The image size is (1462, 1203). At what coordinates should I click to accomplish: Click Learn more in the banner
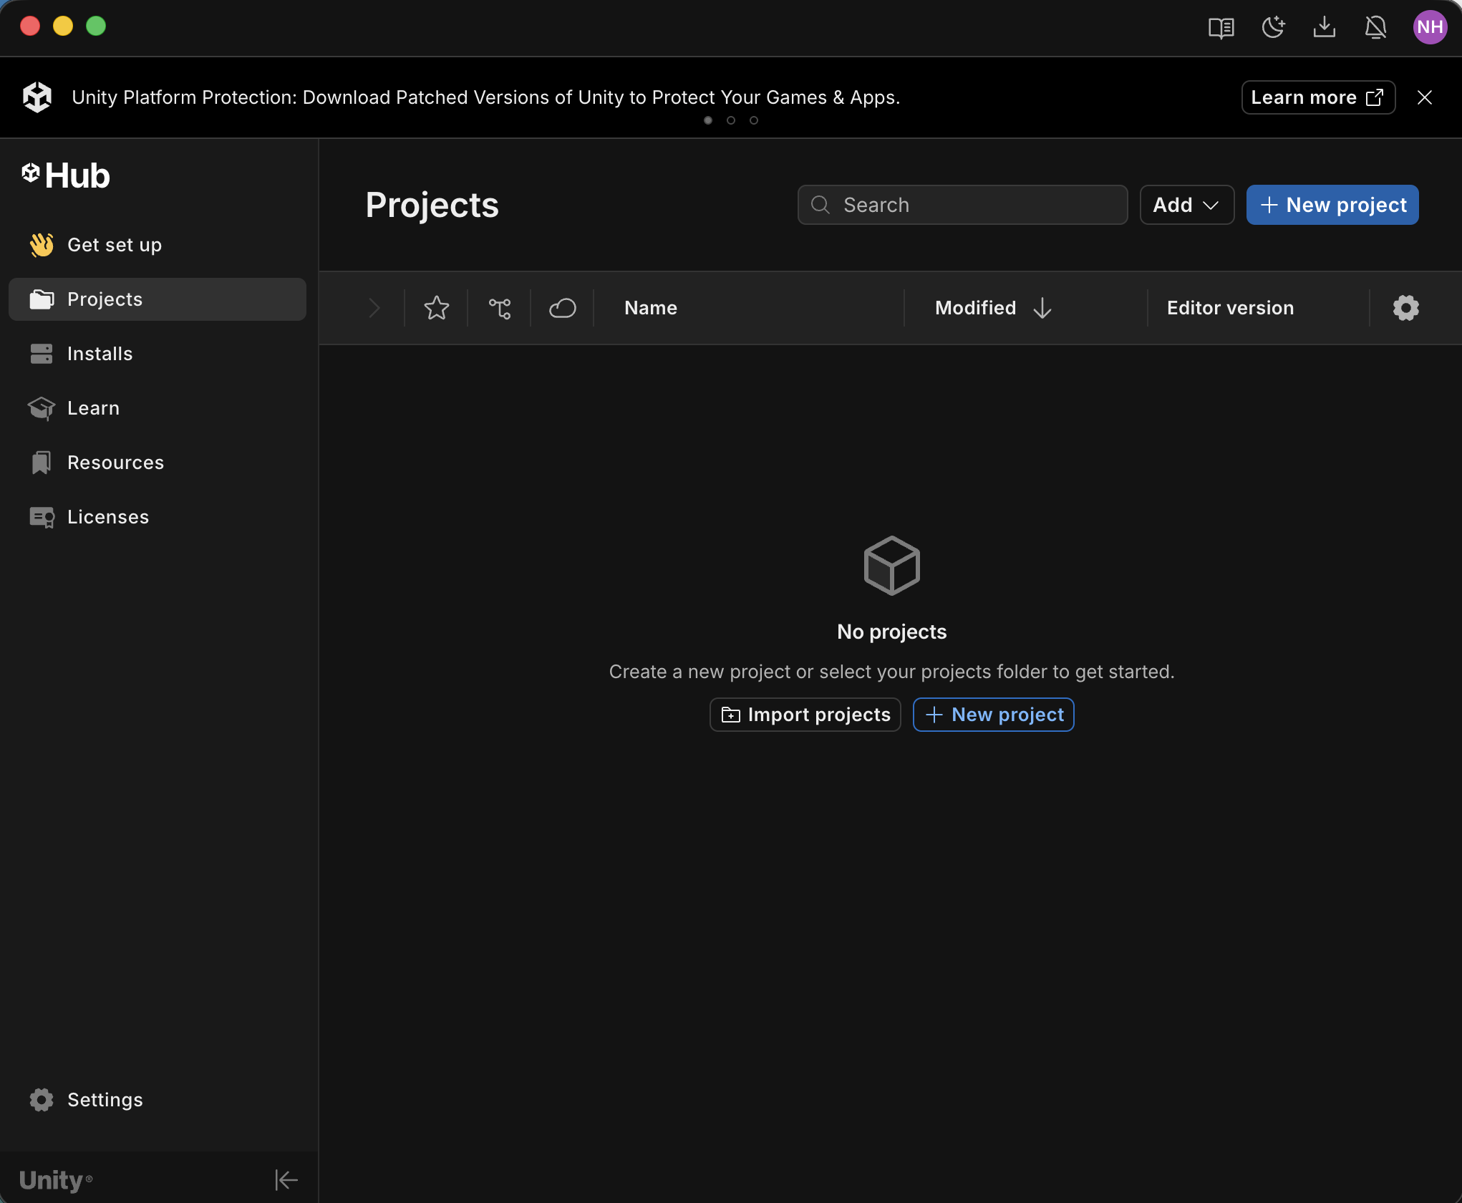click(x=1317, y=97)
